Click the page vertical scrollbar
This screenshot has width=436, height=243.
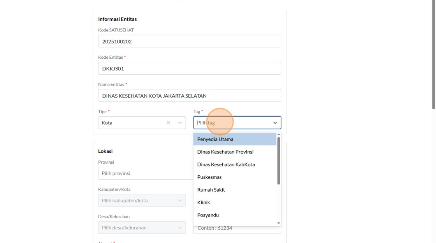[434, 54]
